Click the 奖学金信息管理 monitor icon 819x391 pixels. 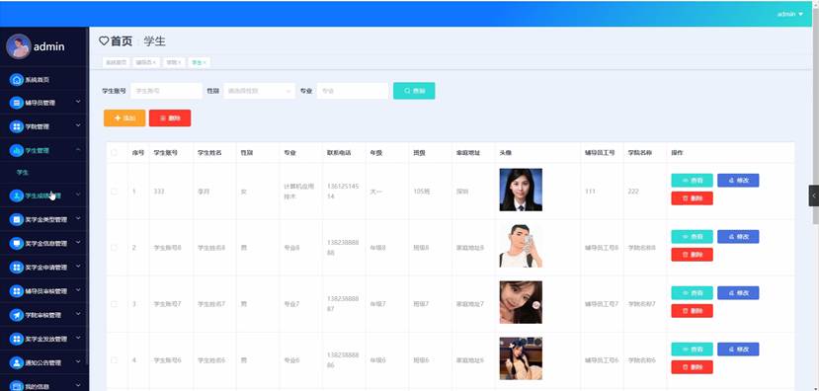coord(17,243)
